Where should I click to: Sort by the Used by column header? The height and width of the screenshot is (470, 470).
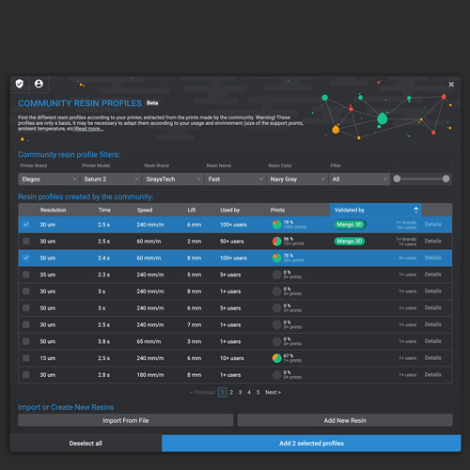(x=229, y=210)
